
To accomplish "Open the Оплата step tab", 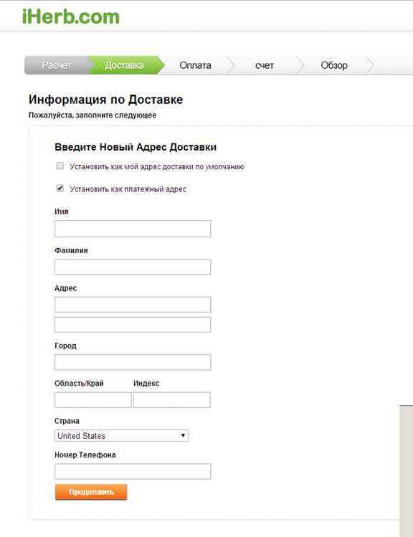I will coord(195,65).
